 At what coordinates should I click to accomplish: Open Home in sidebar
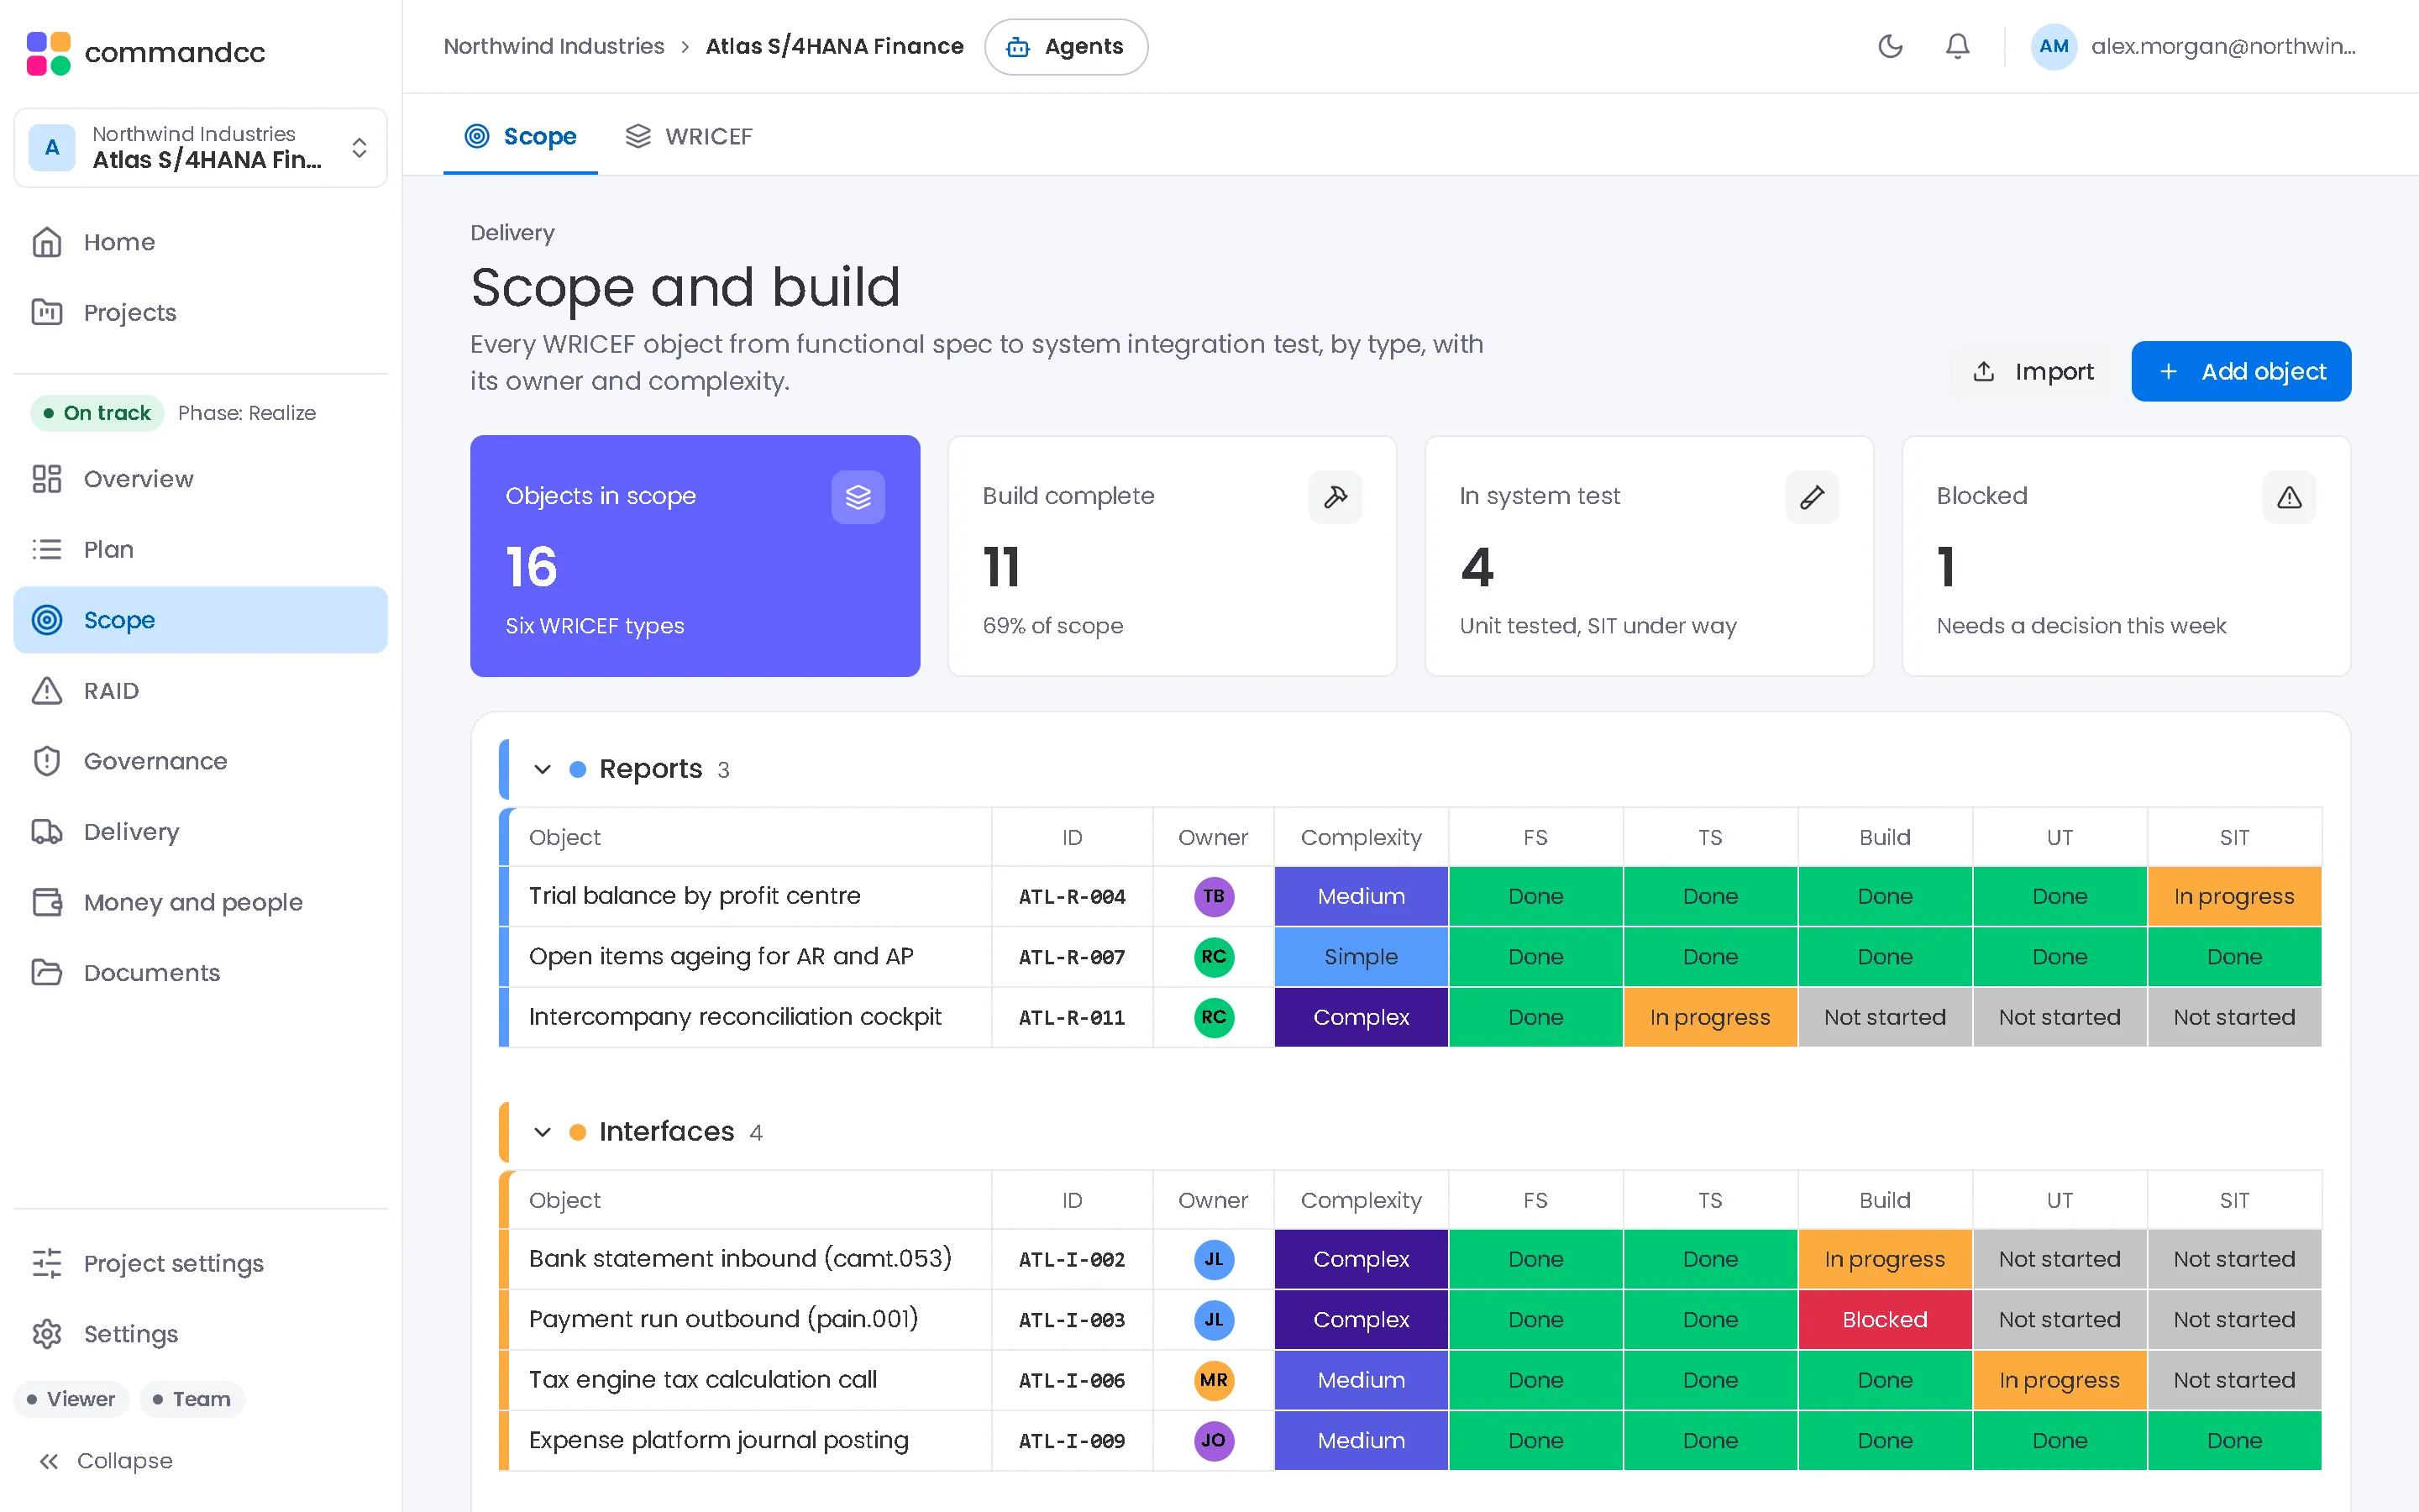(x=200, y=242)
